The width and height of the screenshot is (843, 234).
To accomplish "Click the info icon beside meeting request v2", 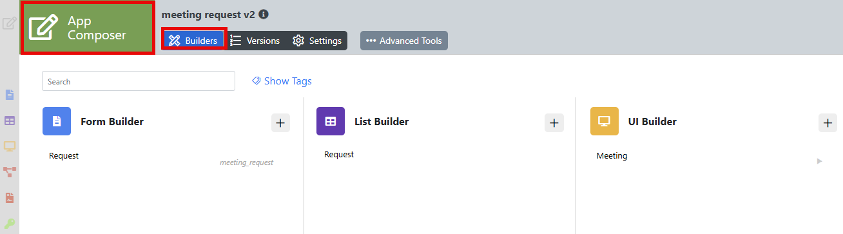I will point(264,14).
